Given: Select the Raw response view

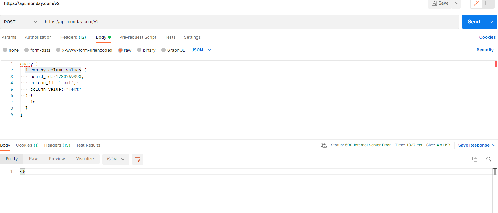Looking at the screenshot, I should (x=33, y=159).
